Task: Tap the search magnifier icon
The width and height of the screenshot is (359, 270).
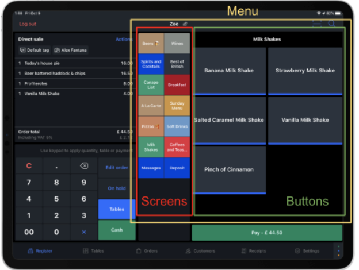Action: 332,24
